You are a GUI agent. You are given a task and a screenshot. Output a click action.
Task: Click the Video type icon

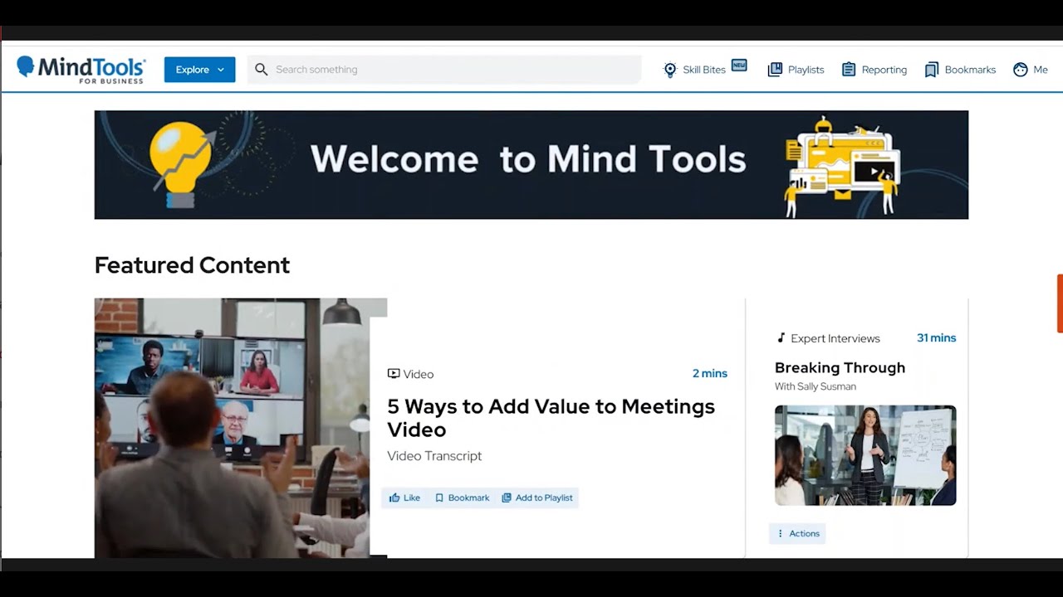point(394,374)
